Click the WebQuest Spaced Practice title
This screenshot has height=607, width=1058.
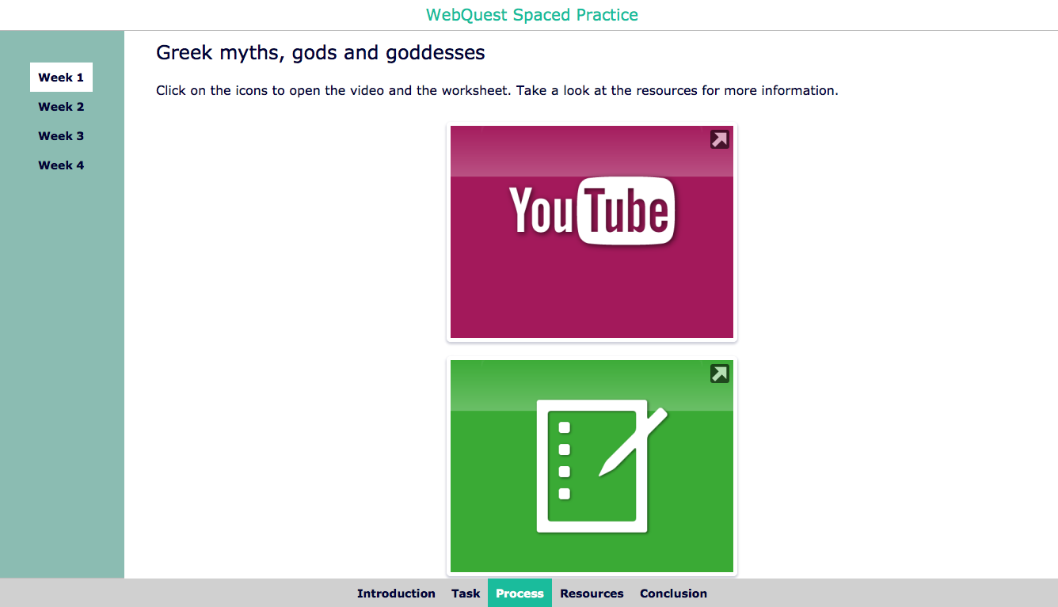(532, 15)
